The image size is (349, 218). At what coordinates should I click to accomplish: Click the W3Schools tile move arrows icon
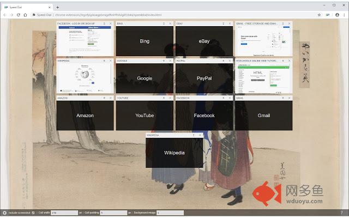coord(283,60)
